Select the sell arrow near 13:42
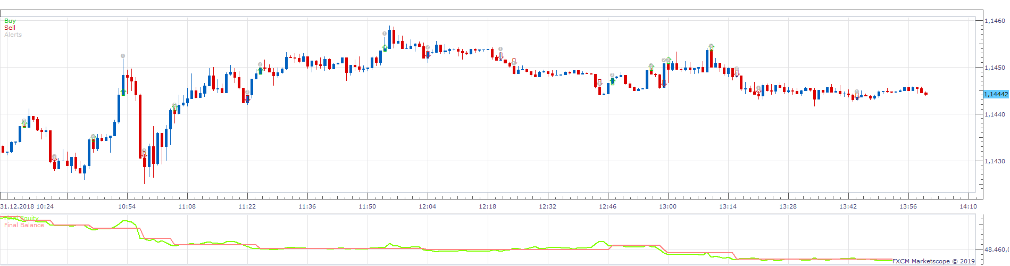This screenshot has height=266, width=1010. [x=857, y=95]
